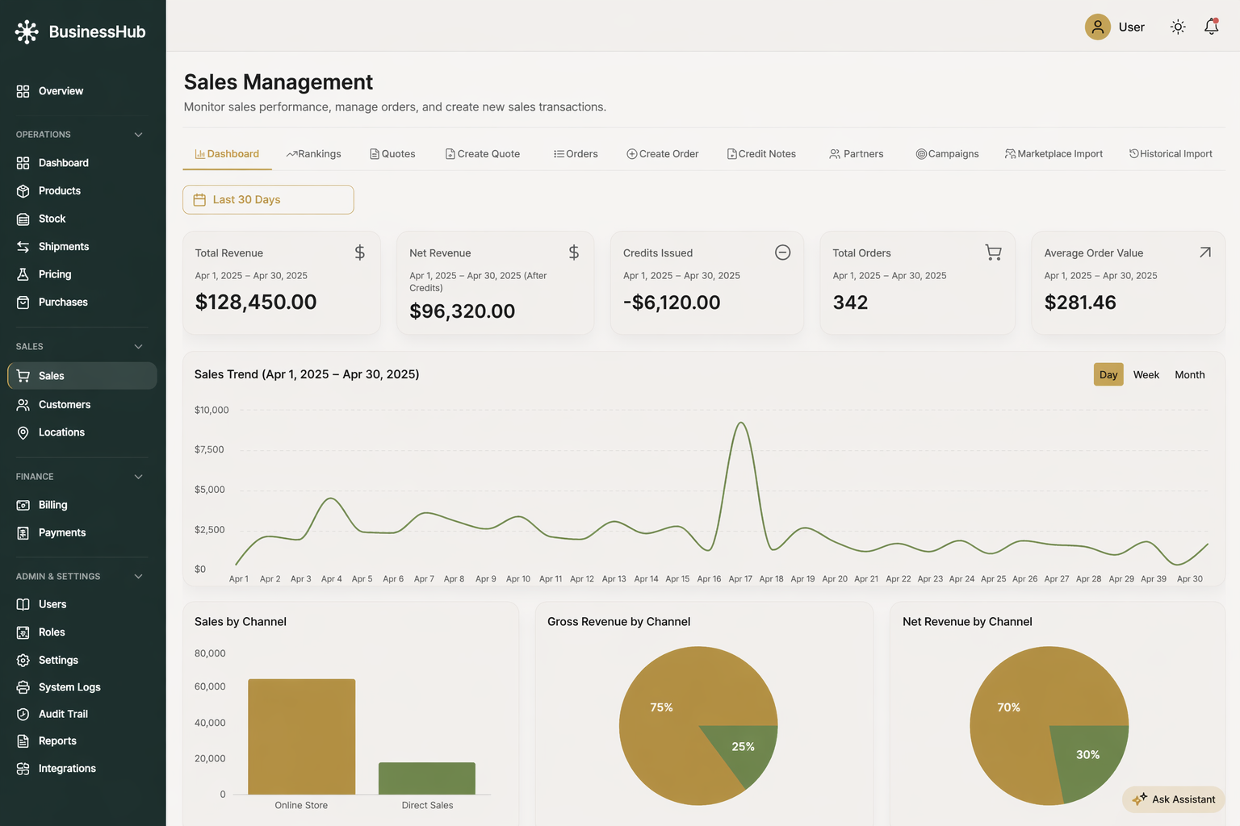
Task: Click the BusinessHub logo icon
Action: [x=27, y=31]
